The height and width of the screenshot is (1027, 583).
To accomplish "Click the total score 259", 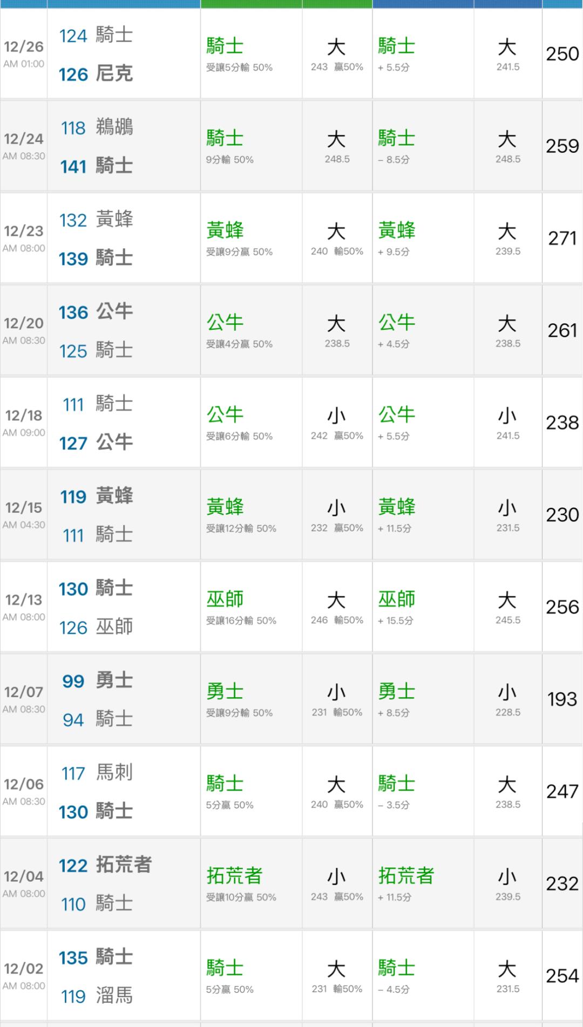I will [562, 146].
